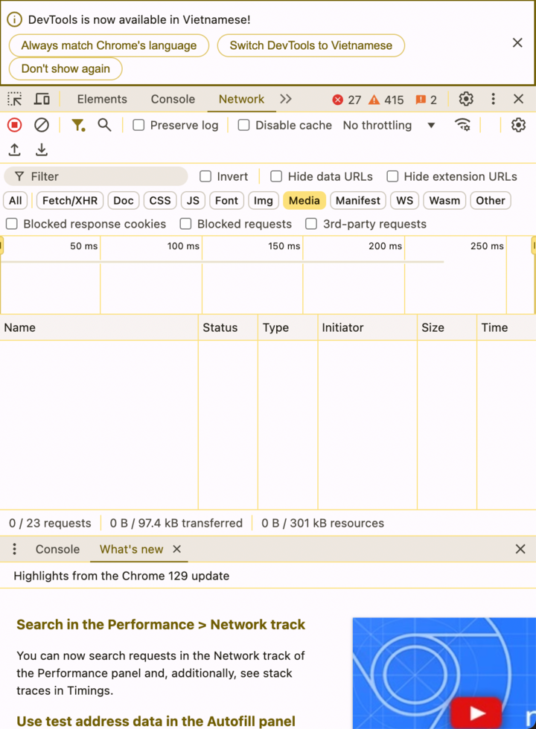Viewport: 536px width, 729px height.
Task: Export HAR file download icon
Action: tap(42, 150)
